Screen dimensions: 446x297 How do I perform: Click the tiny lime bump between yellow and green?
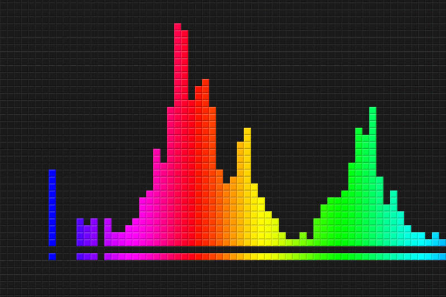coord(303,236)
